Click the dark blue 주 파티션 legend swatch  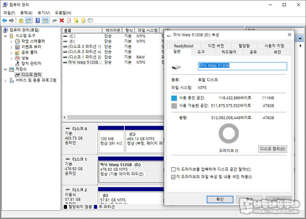point(96,207)
